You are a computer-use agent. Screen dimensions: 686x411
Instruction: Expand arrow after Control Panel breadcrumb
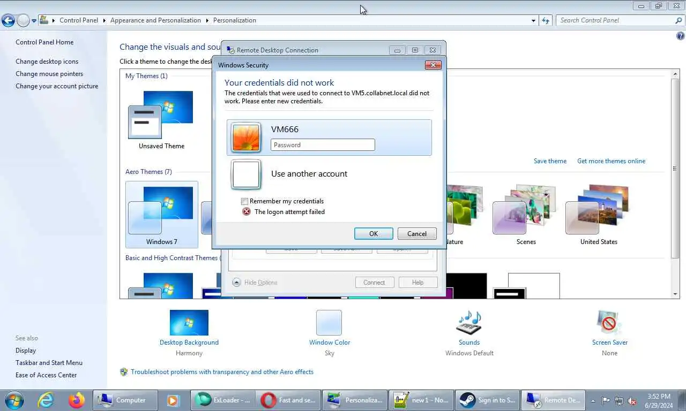coord(105,20)
